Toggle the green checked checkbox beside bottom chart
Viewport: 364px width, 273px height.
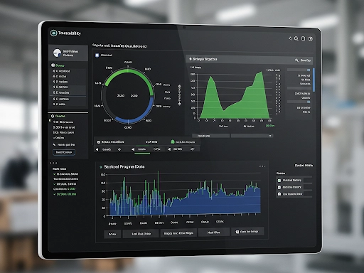(279, 181)
